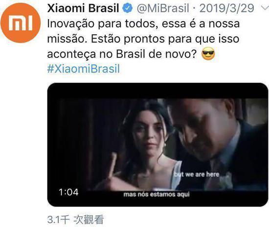
Task: Click the 3.1千 次觀看 view count
Action: [75, 220]
